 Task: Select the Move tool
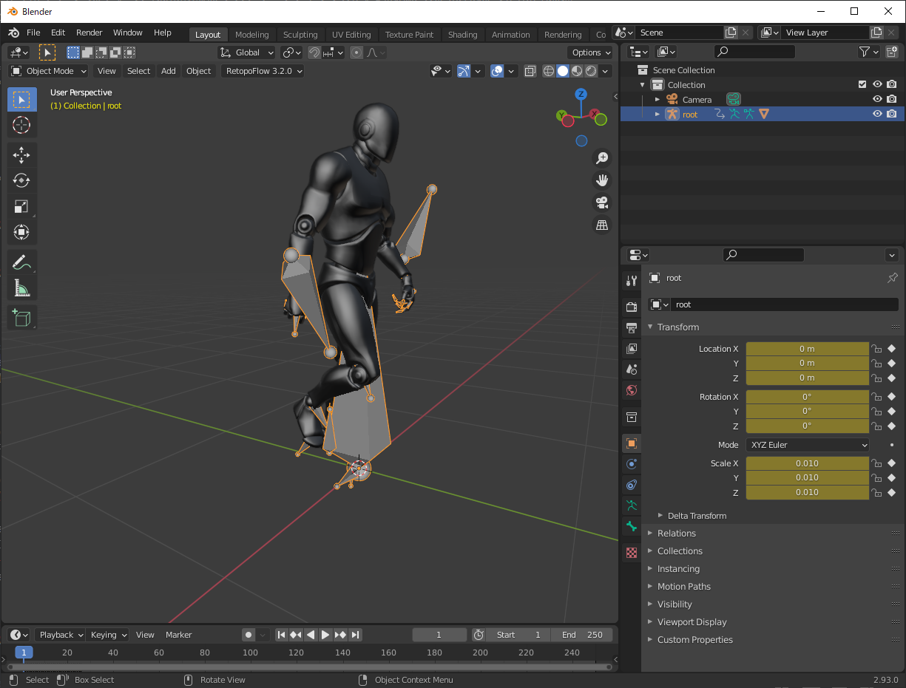point(21,154)
